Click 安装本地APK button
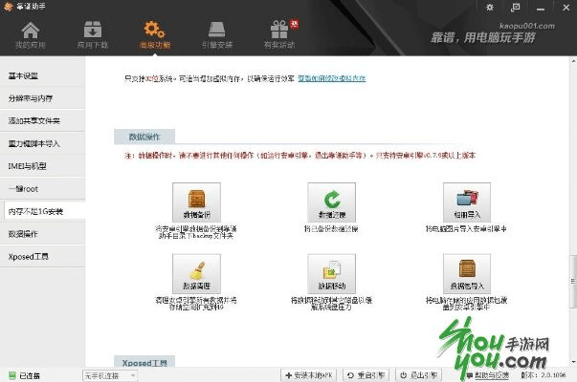The image size is (577, 382). click(309, 375)
